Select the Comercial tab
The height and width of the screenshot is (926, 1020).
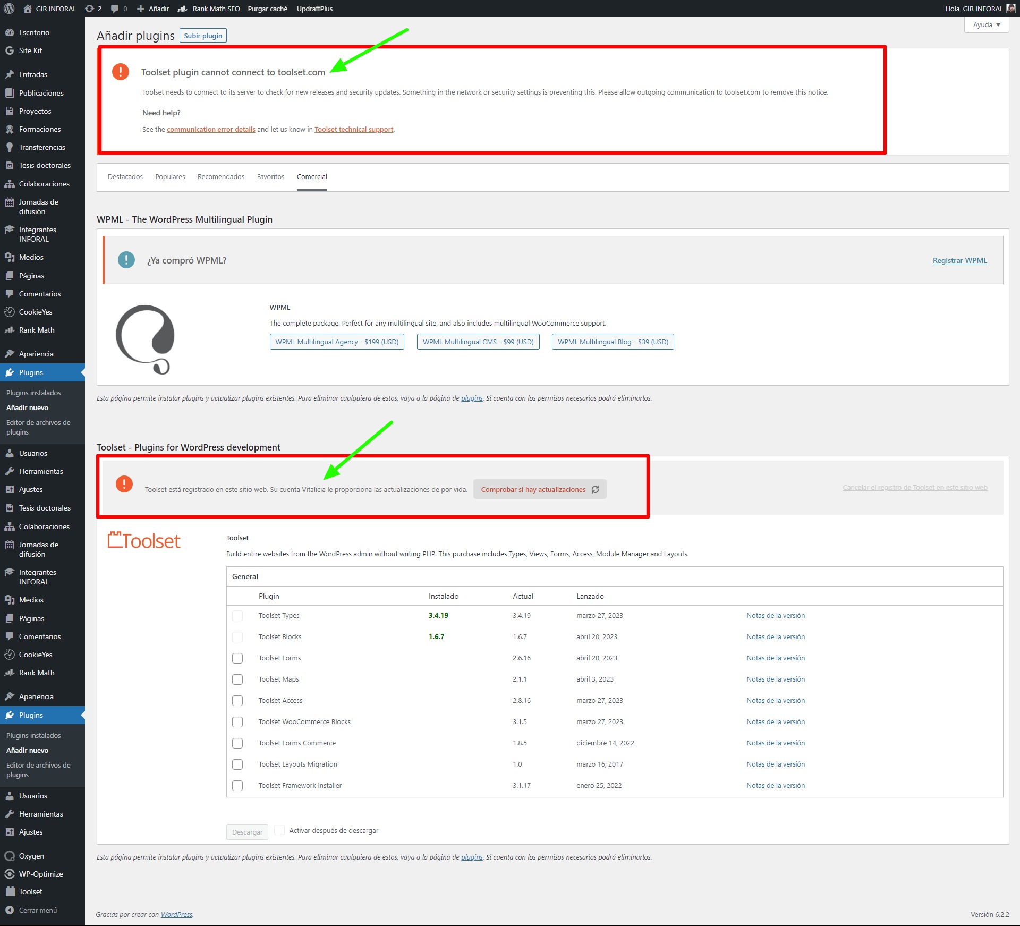[x=312, y=177]
